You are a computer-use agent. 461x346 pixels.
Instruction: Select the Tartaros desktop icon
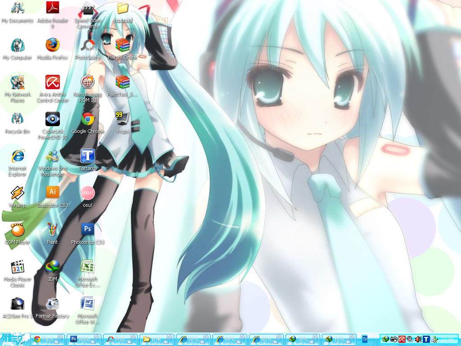tap(88, 160)
